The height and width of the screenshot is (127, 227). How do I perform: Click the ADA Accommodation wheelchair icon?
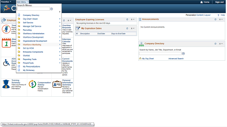click(x=6, y=63)
